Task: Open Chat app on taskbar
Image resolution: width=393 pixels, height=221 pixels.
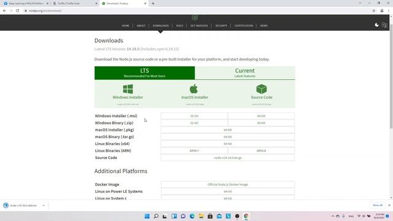Action: point(183,216)
